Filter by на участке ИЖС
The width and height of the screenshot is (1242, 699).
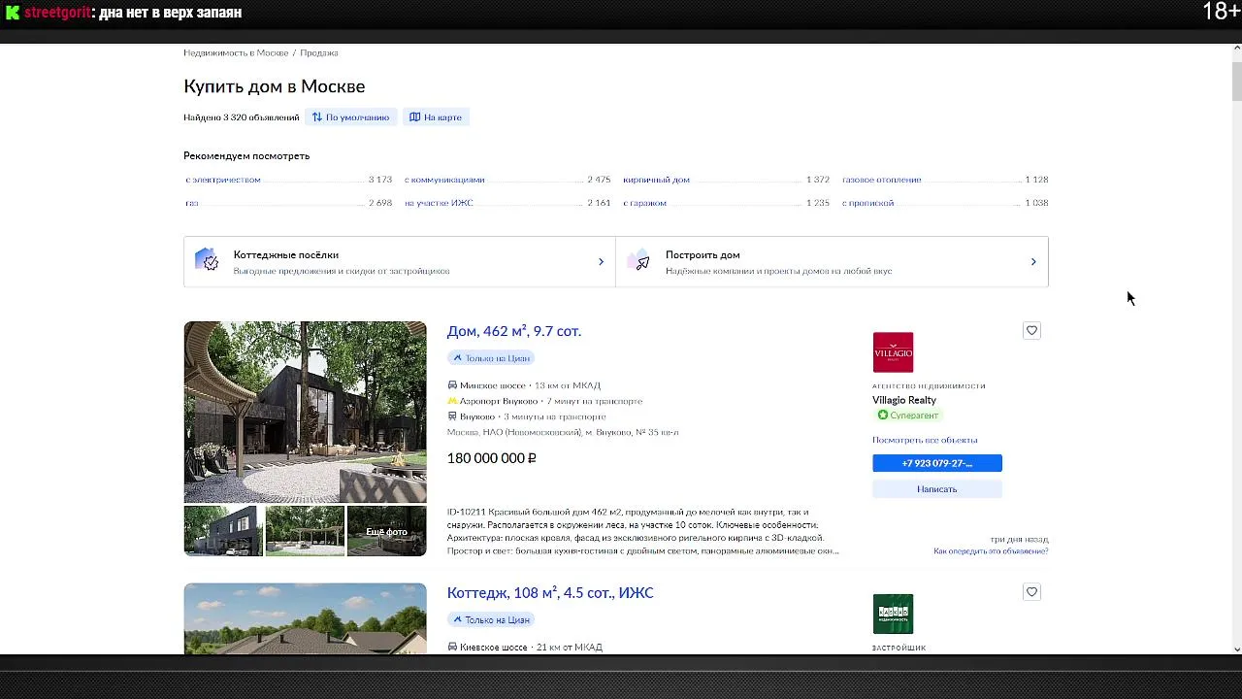439,203
